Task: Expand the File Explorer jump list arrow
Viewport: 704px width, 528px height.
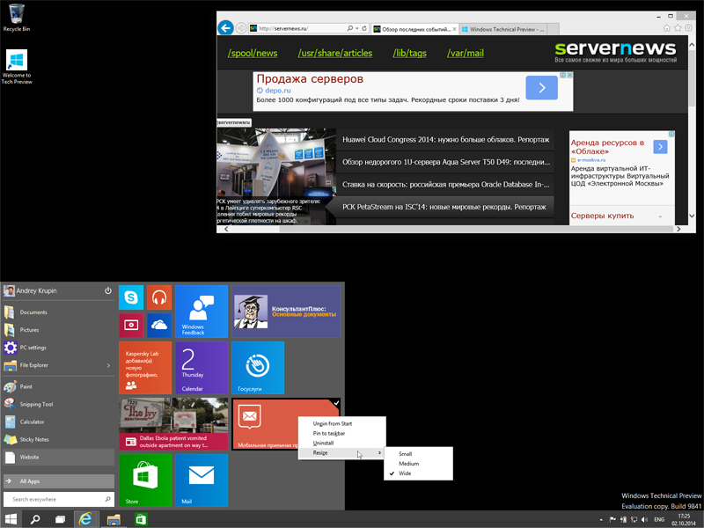Action: [x=108, y=365]
